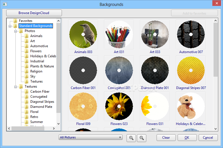Click the folder tree horizontal scroll-left arrow

9,129
